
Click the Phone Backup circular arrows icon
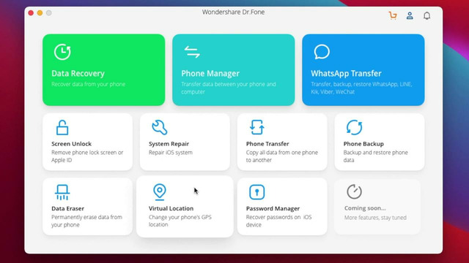click(x=354, y=127)
